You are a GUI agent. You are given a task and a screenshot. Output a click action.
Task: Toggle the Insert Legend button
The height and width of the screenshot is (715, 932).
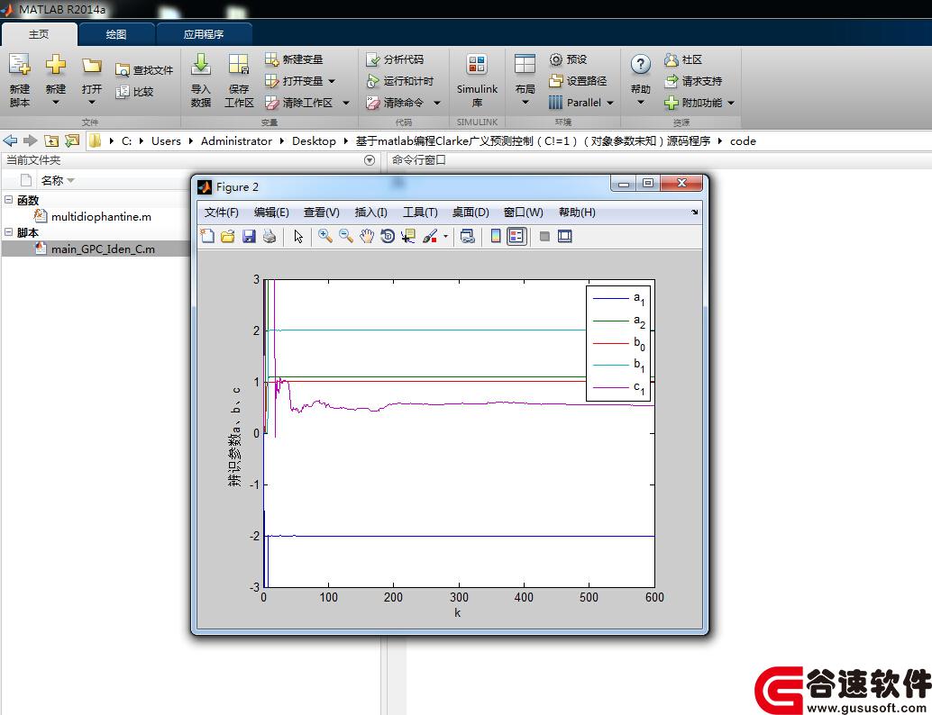click(x=516, y=236)
